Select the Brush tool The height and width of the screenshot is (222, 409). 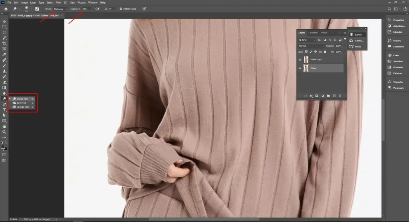coord(4,66)
